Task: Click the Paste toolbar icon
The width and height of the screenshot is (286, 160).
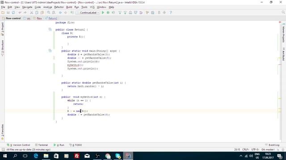Action: [x=42, y=12]
